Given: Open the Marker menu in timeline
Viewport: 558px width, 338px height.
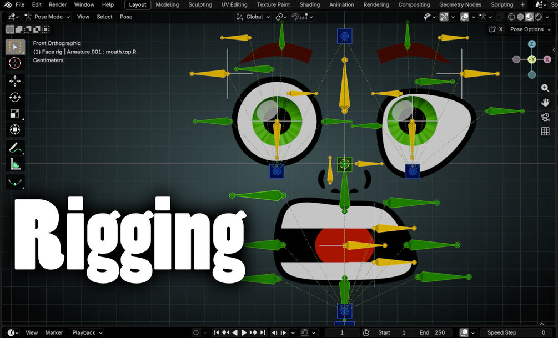Looking at the screenshot, I should point(54,332).
